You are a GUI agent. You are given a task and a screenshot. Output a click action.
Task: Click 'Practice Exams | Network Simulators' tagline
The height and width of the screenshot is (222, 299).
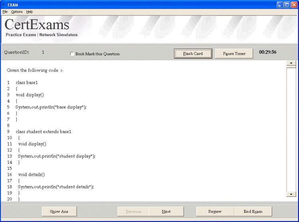point(42,35)
